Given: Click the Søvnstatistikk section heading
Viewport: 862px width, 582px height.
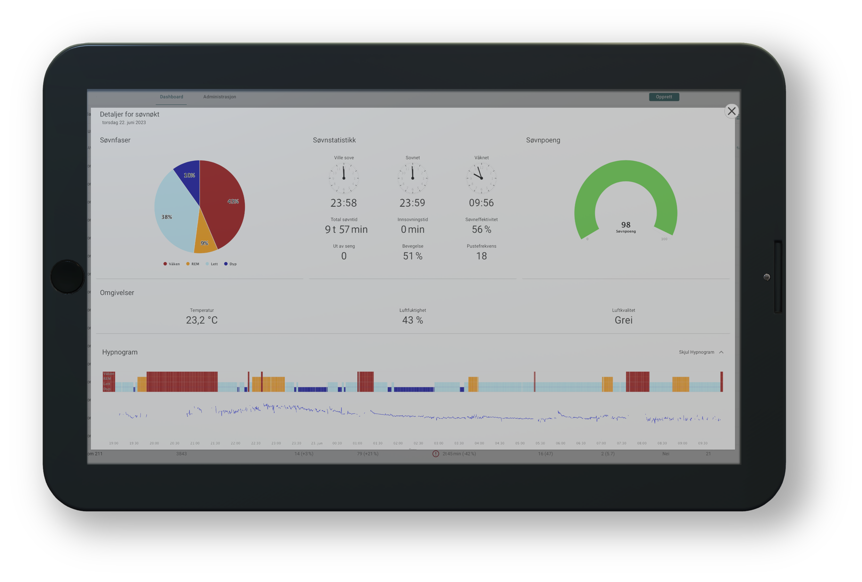Looking at the screenshot, I should 334,140.
